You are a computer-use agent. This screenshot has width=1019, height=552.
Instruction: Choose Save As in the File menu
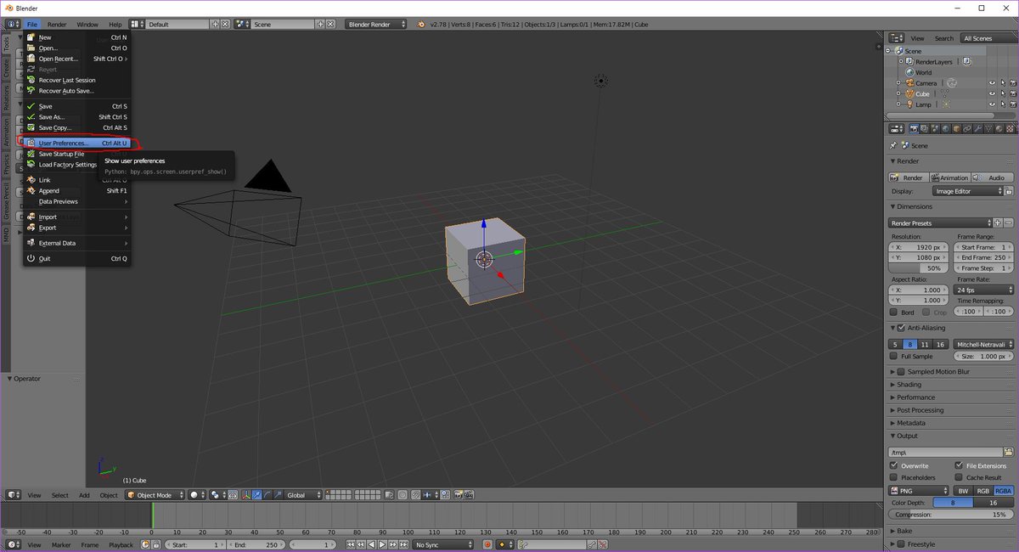click(x=76, y=117)
